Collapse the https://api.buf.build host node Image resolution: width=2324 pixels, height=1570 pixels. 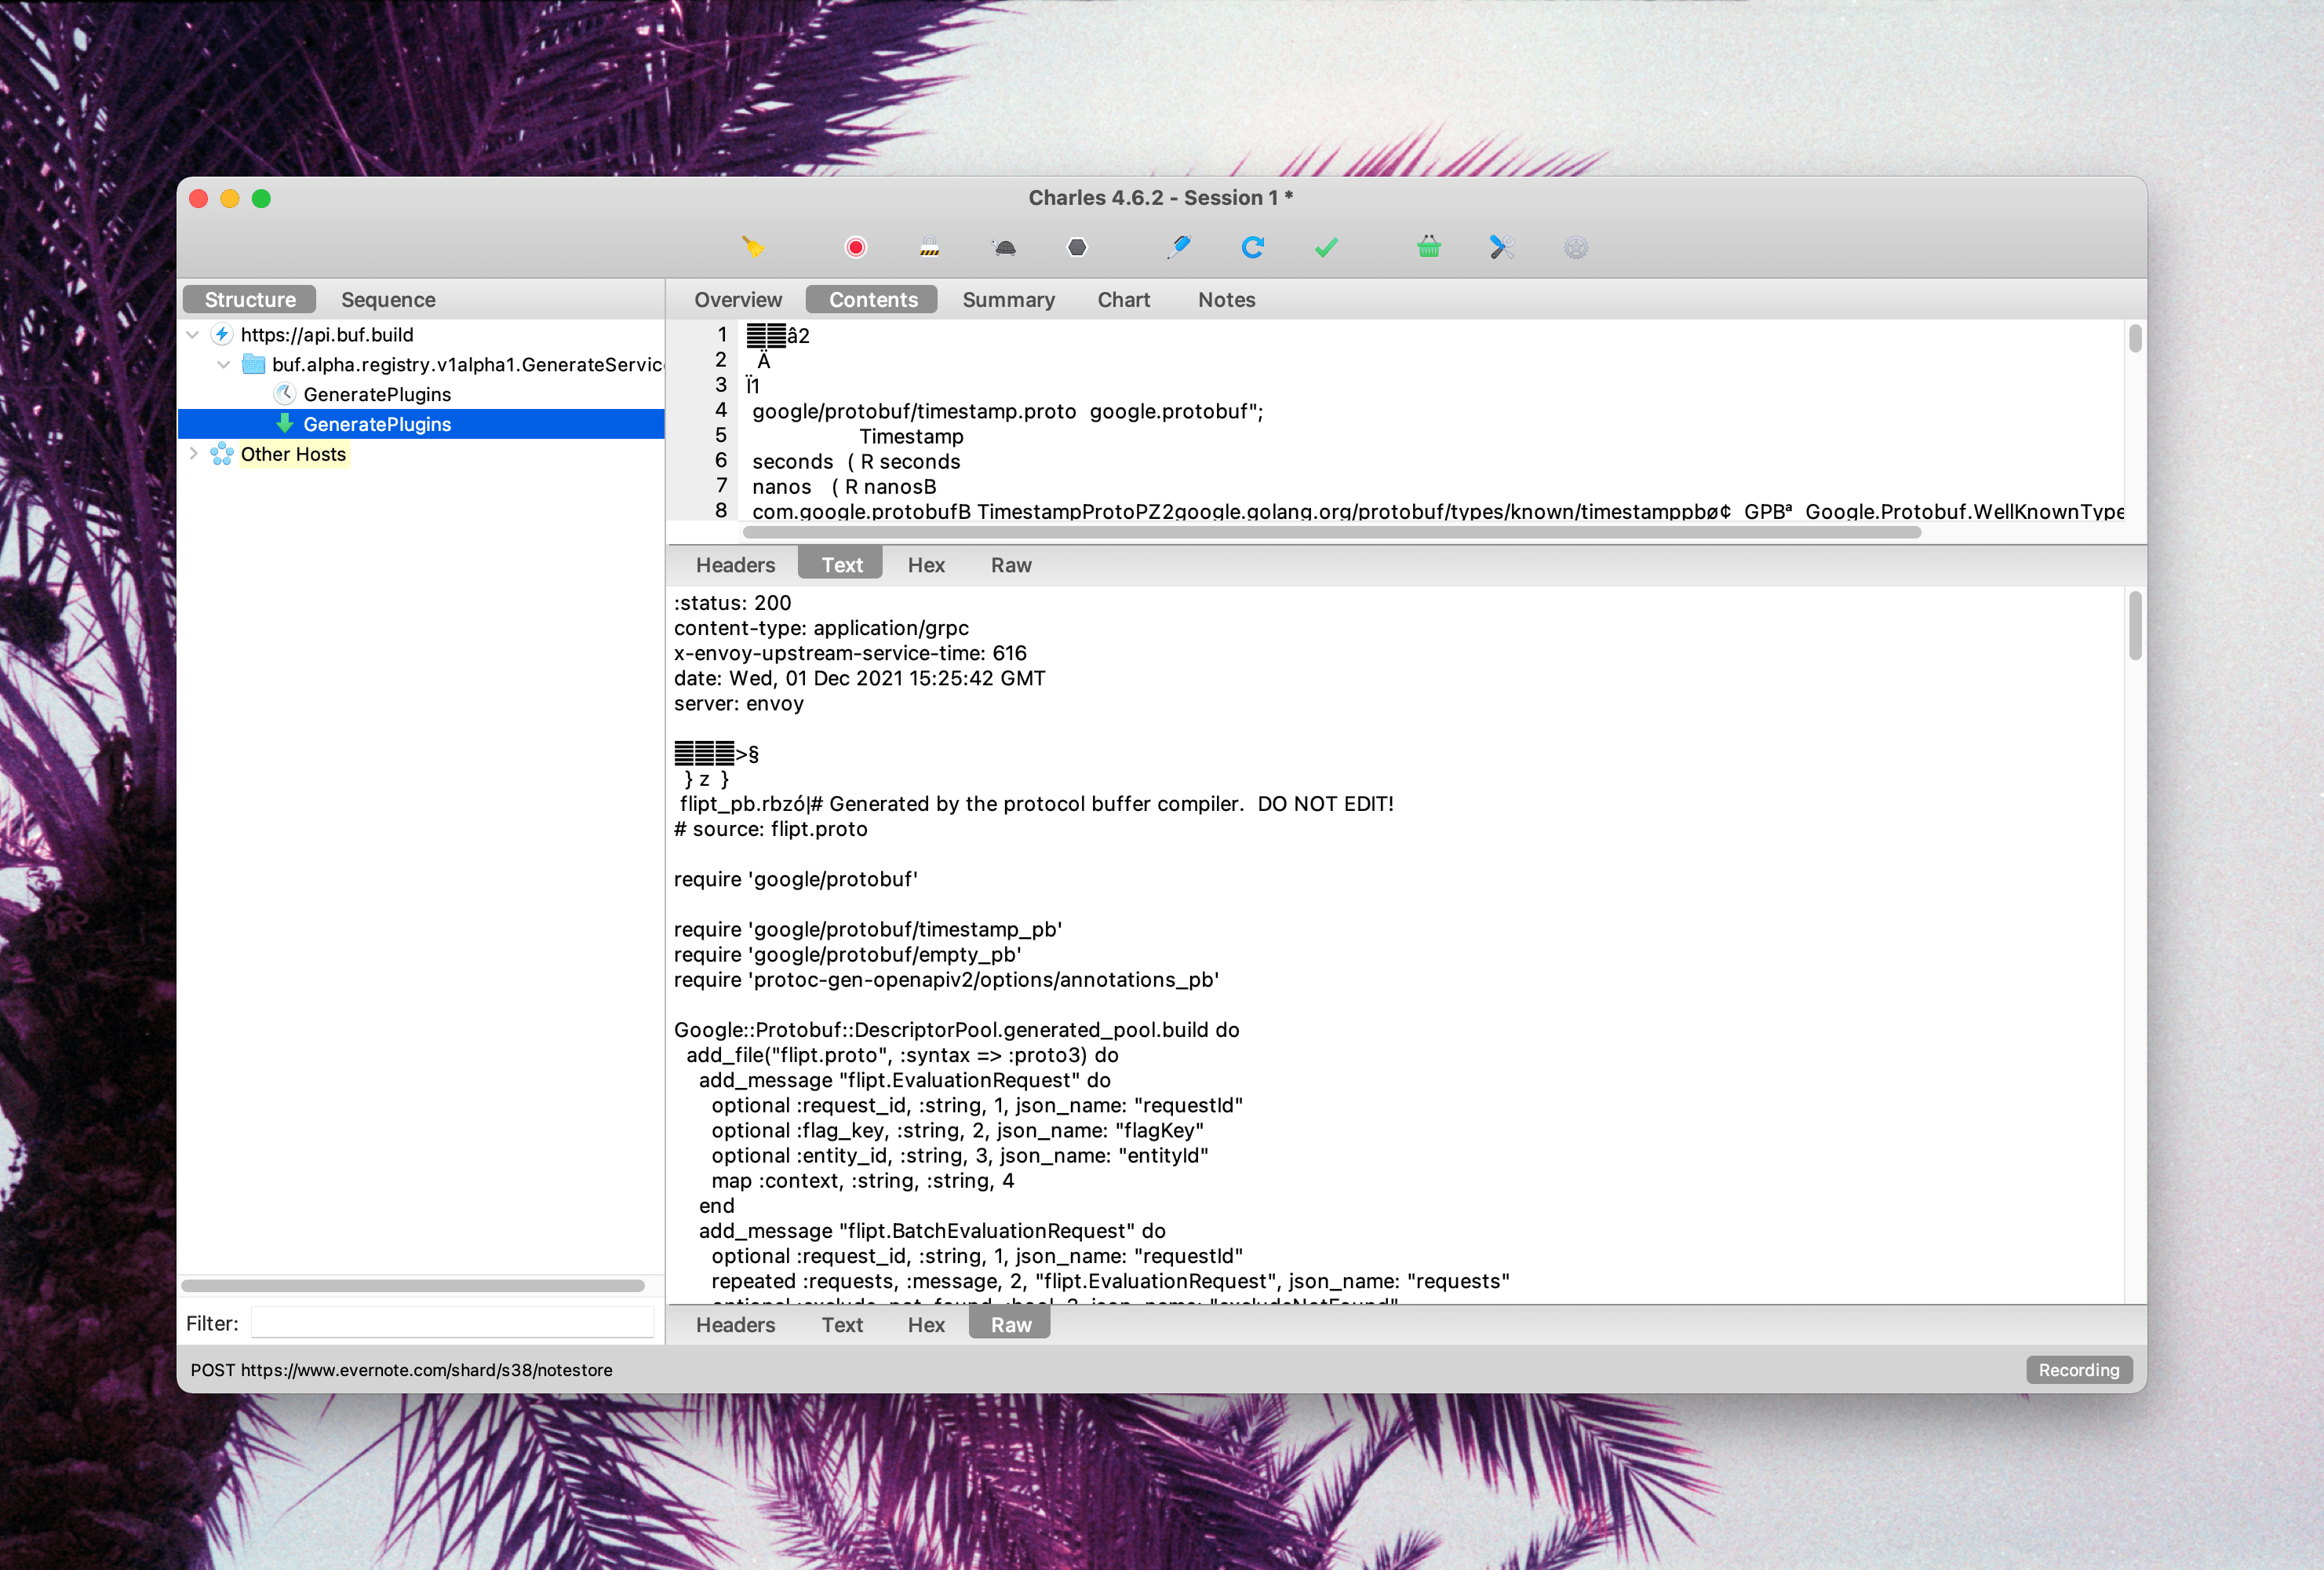click(x=193, y=334)
